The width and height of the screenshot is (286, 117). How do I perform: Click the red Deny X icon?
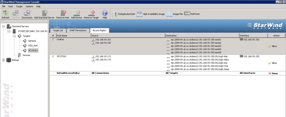270,73
